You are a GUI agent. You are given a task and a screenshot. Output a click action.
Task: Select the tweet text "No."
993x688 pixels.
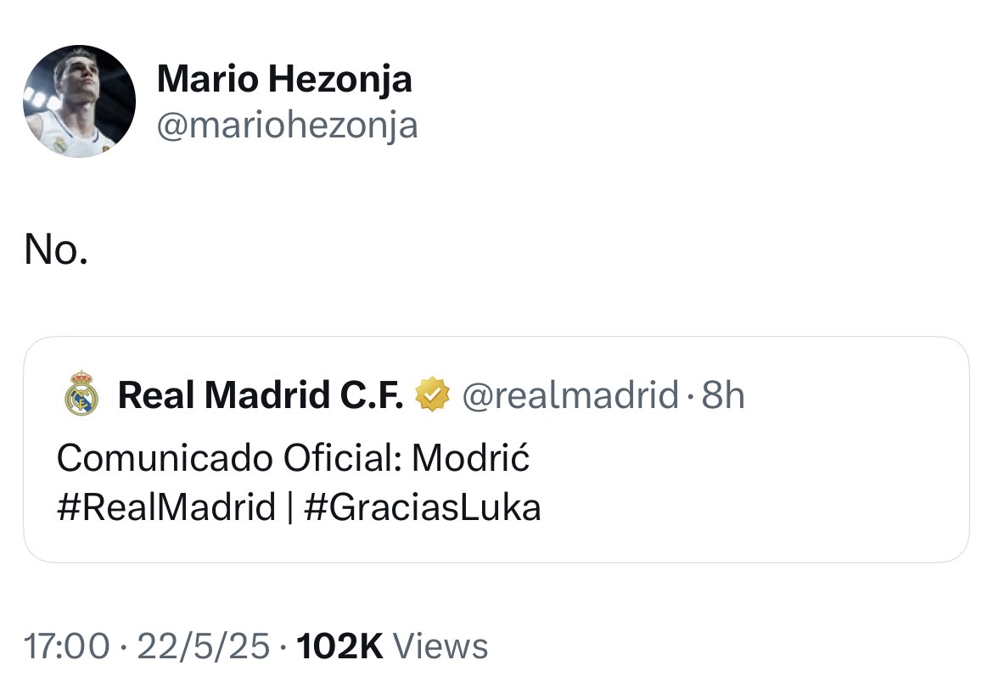(x=56, y=249)
